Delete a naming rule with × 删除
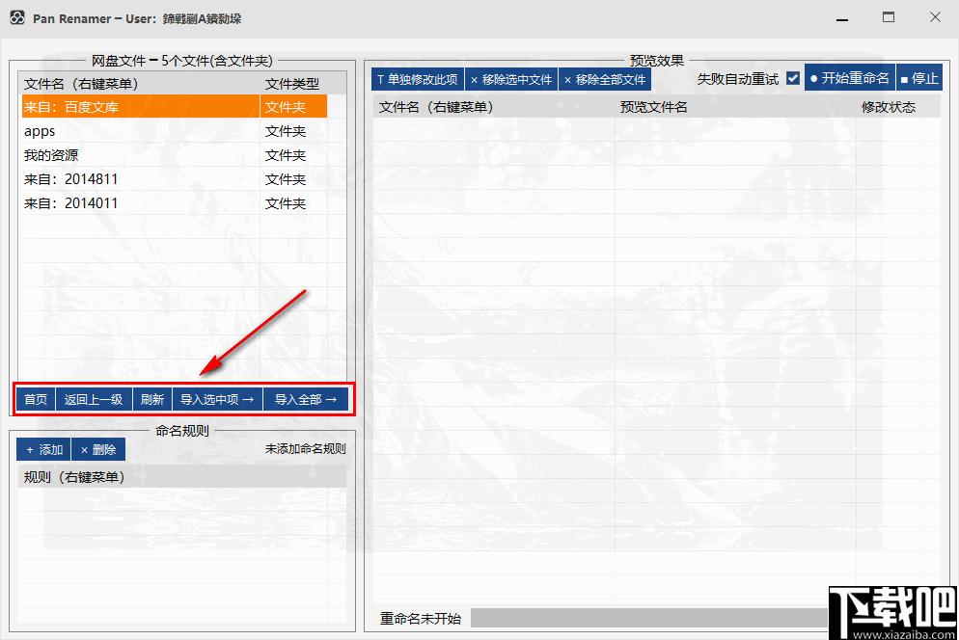Image resolution: width=959 pixels, height=640 pixels. point(98,449)
